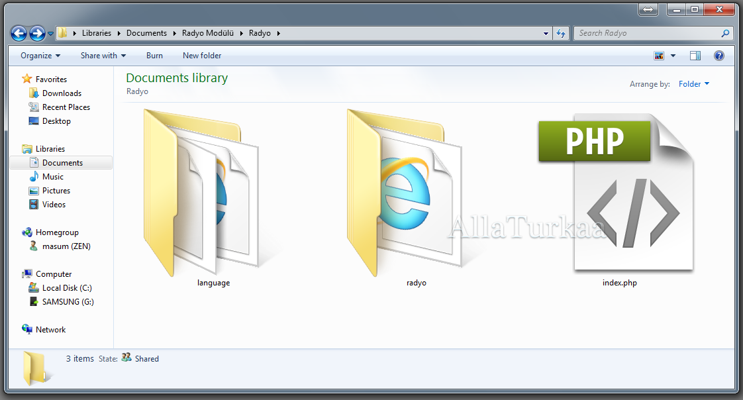Click the Forward navigation arrow
This screenshot has width=743, height=400.
click(38, 33)
